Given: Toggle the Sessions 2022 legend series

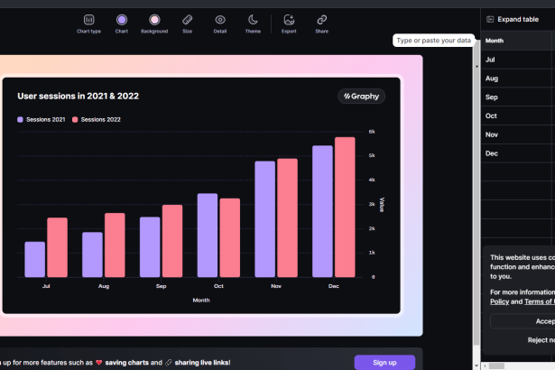Looking at the screenshot, I should (97, 119).
